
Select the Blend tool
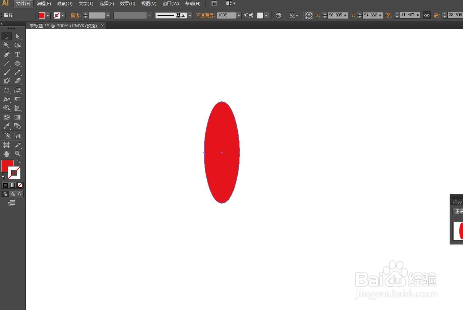point(17,126)
